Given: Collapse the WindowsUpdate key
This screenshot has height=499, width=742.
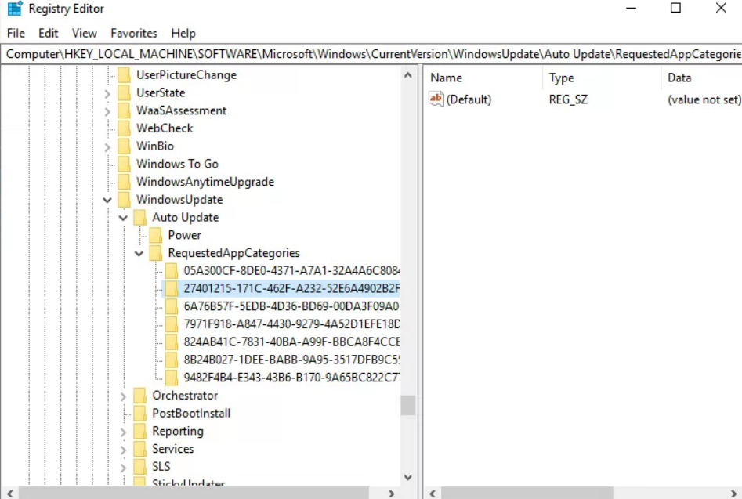Looking at the screenshot, I should coord(107,200).
